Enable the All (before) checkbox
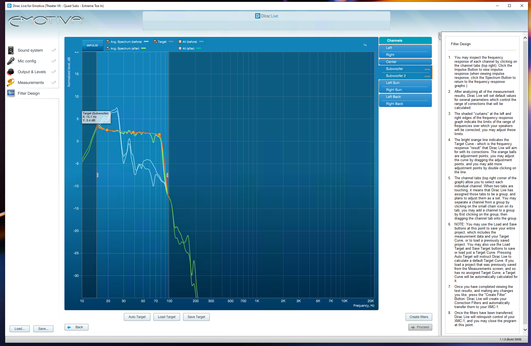The width and height of the screenshot is (531, 346). click(x=180, y=42)
